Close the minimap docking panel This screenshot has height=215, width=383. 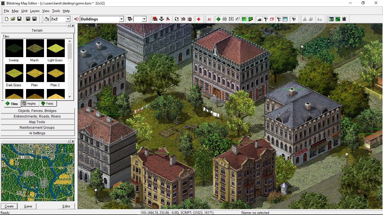tap(73, 141)
